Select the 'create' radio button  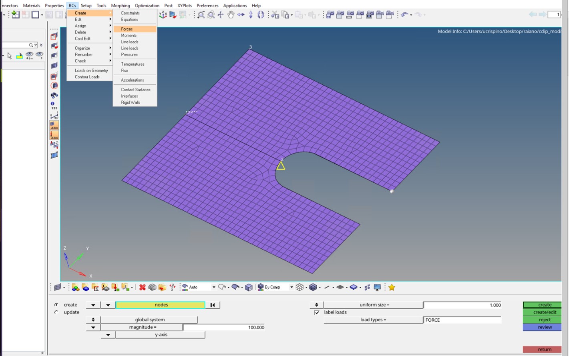pyautogui.click(x=56, y=305)
